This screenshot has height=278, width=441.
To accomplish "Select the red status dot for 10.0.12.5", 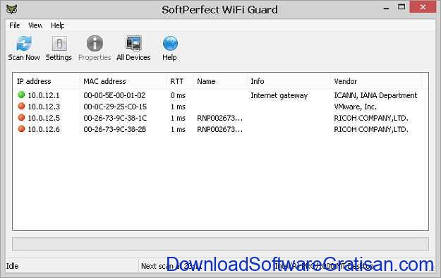I will pyautogui.click(x=21, y=117).
